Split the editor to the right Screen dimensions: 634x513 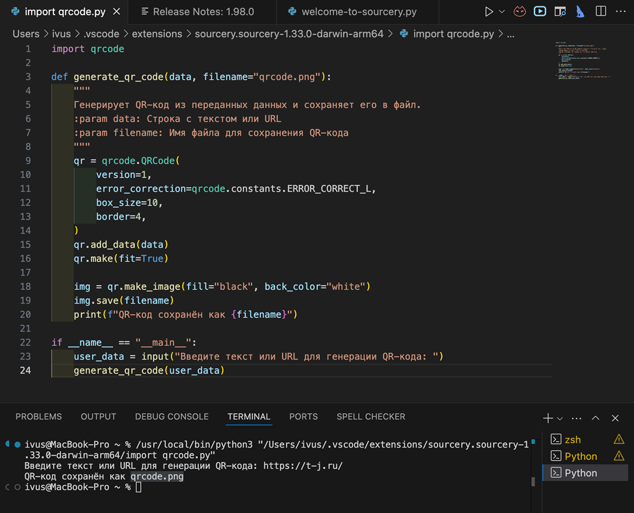tap(601, 11)
